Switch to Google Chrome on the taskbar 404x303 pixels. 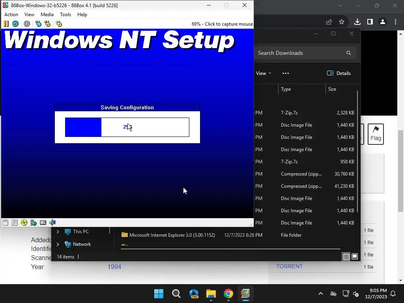228,294
